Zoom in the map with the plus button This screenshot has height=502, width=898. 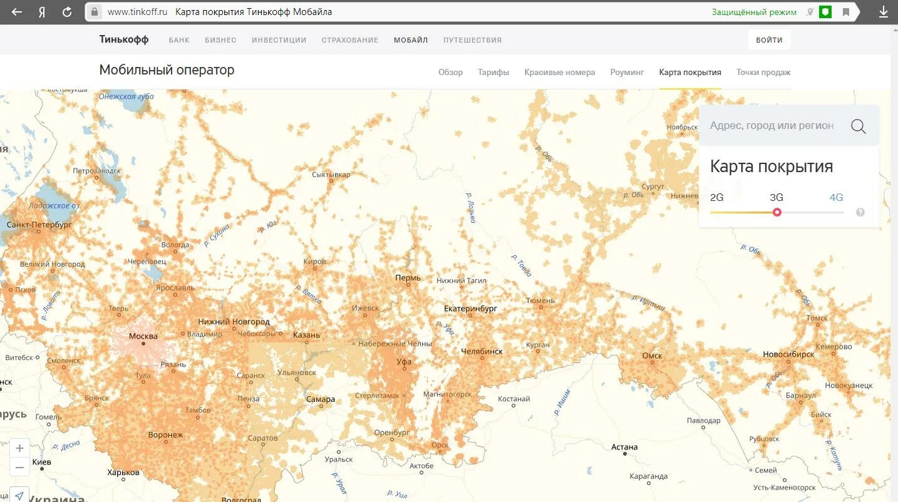coord(19,448)
